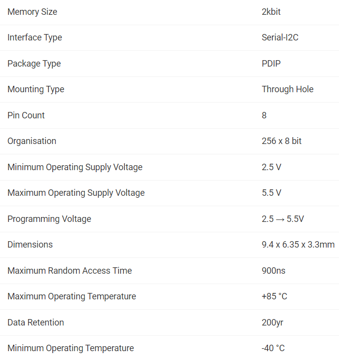Select the Interface Type row label
The image size is (339, 361).
[x=35, y=37]
